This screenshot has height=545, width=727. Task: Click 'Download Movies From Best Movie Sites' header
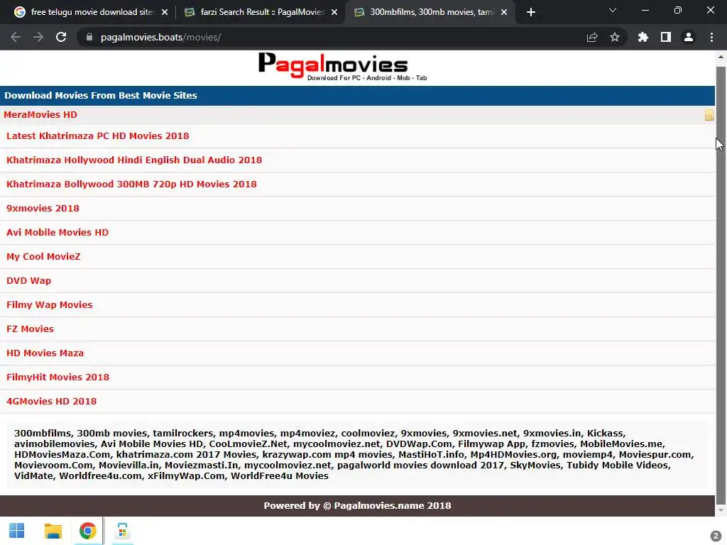[x=101, y=95]
